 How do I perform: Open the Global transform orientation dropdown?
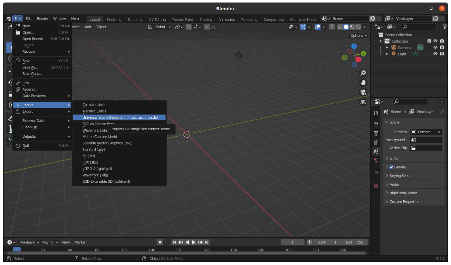pyautogui.click(x=159, y=27)
